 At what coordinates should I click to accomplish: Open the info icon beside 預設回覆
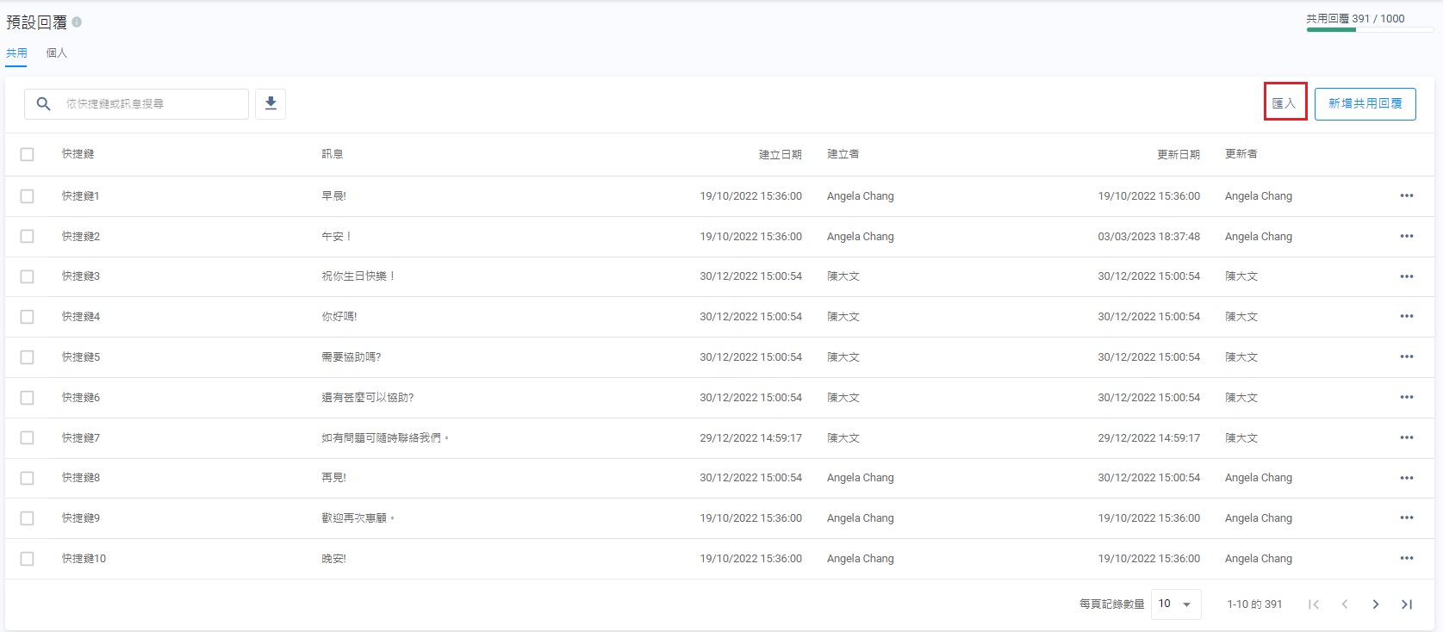coord(77,22)
